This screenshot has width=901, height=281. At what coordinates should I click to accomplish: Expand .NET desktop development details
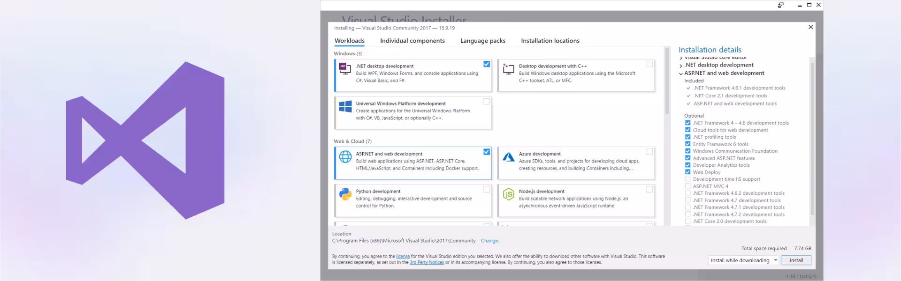pyautogui.click(x=681, y=65)
